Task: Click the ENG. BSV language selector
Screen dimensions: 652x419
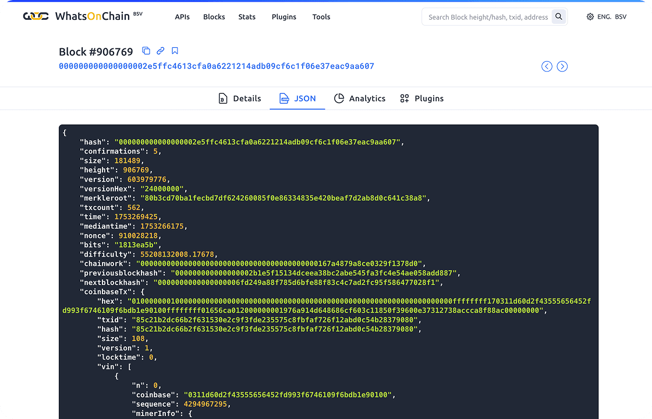Action: 611,17
